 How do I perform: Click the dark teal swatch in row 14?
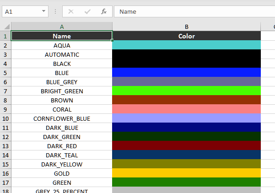tap(186, 155)
